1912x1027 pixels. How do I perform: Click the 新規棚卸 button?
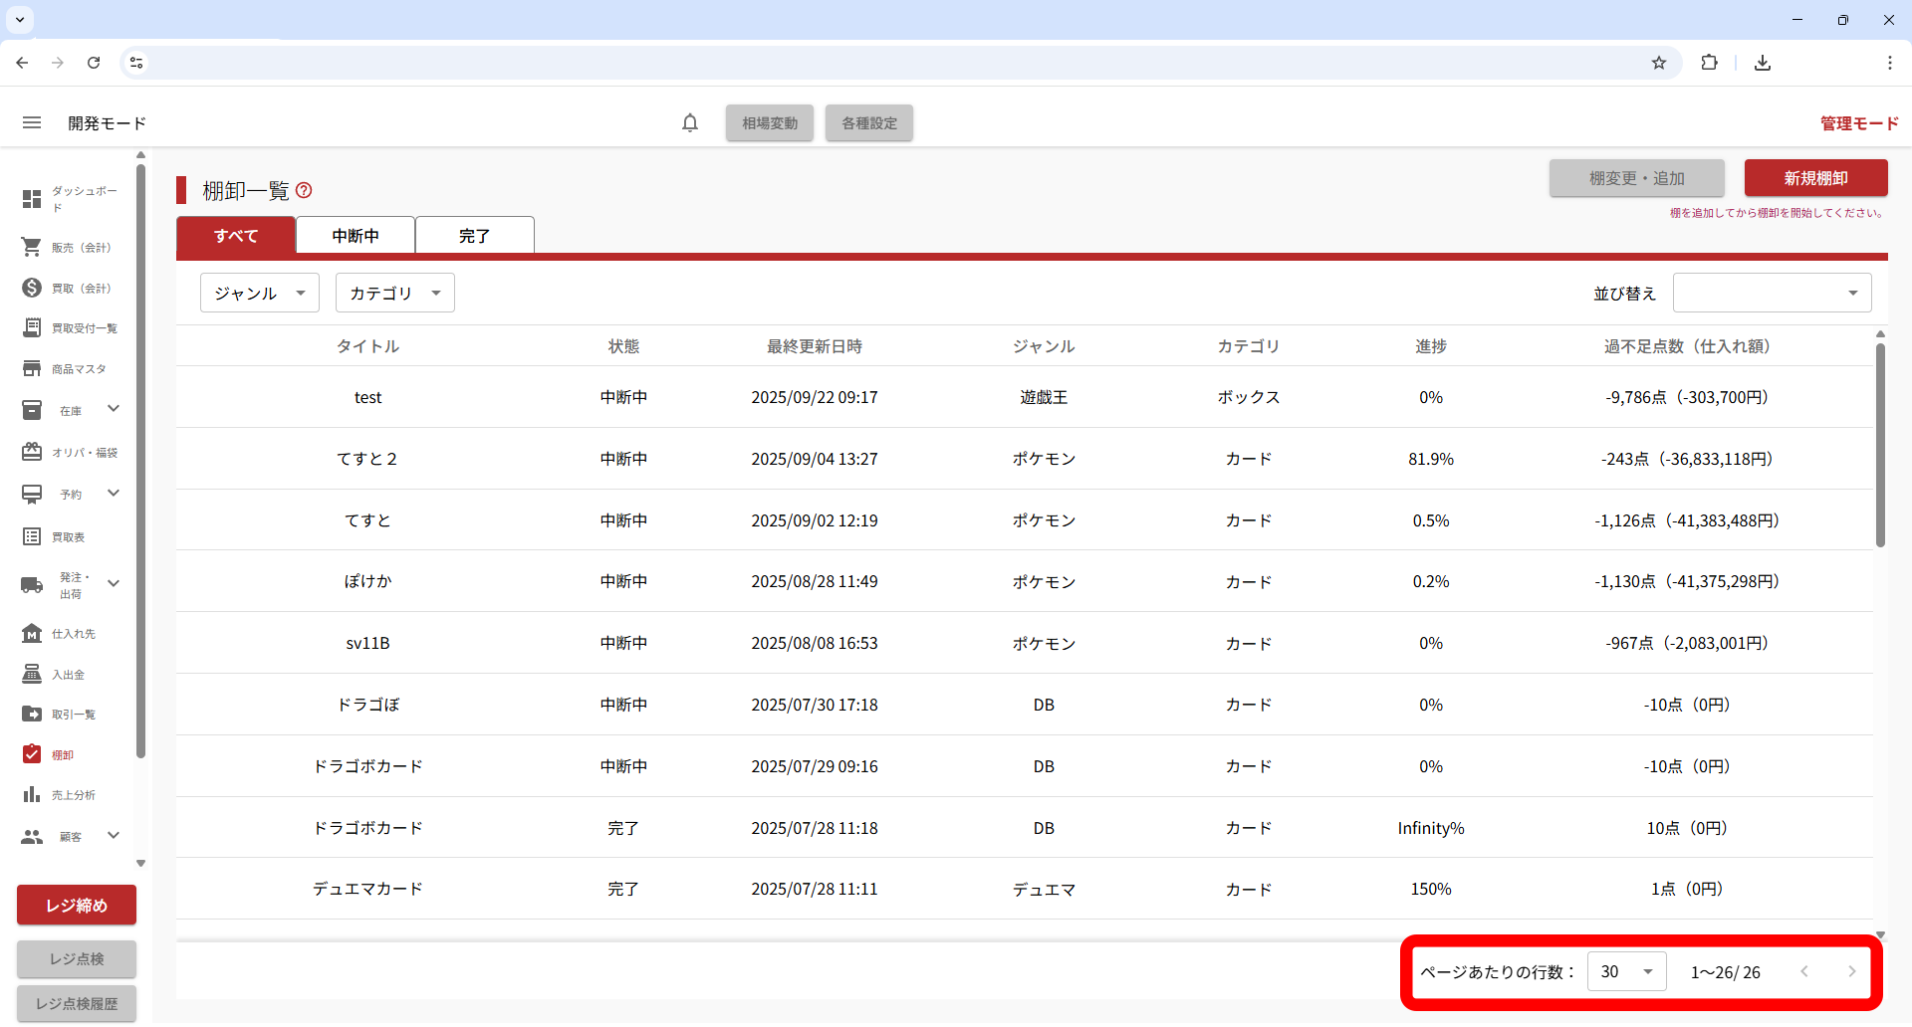(1815, 178)
